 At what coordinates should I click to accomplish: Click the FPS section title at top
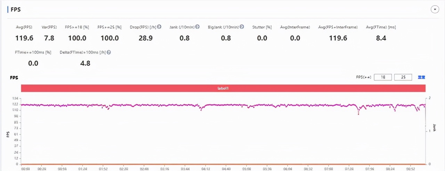pyautogui.click(x=16, y=10)
